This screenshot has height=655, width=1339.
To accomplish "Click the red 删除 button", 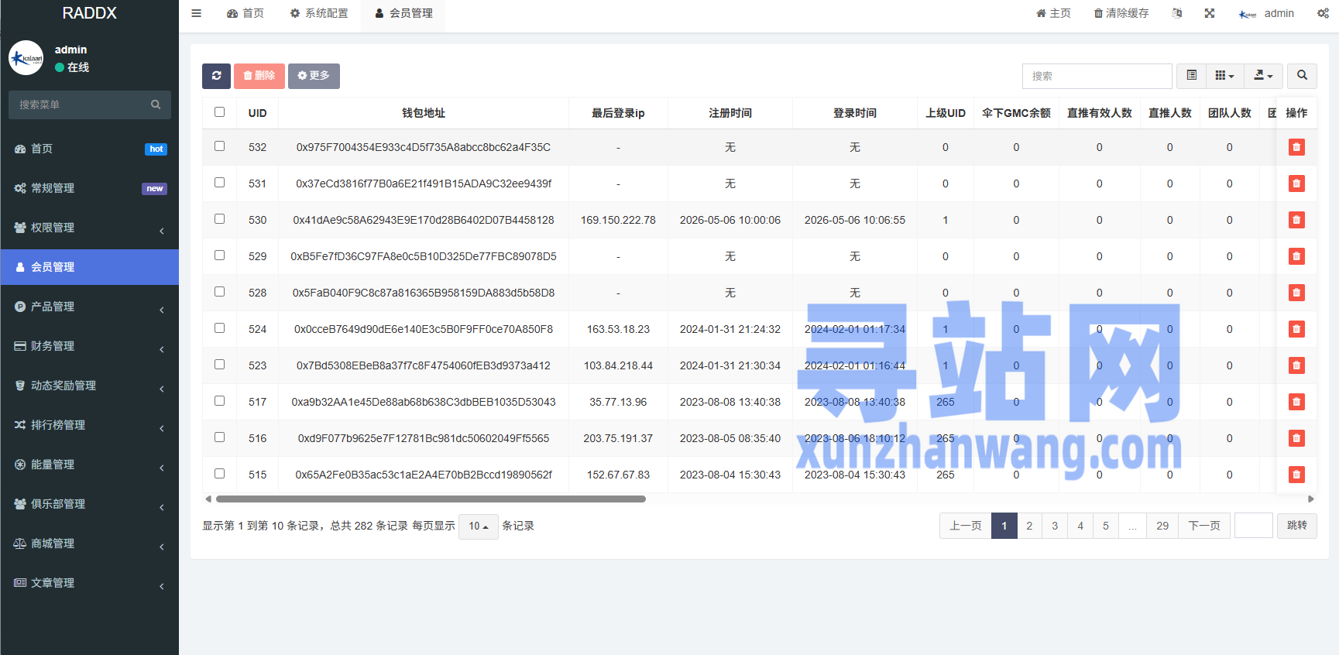I will (x=259, y=76).
